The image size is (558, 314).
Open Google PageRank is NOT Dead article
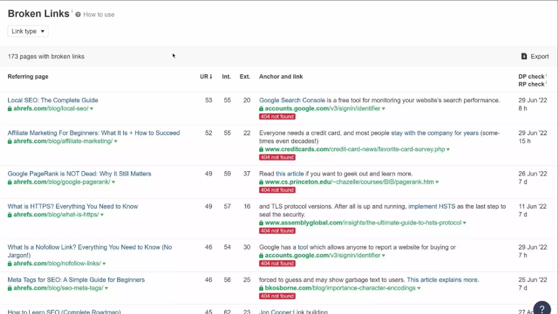pyautogui.click(x=80, y=174)
